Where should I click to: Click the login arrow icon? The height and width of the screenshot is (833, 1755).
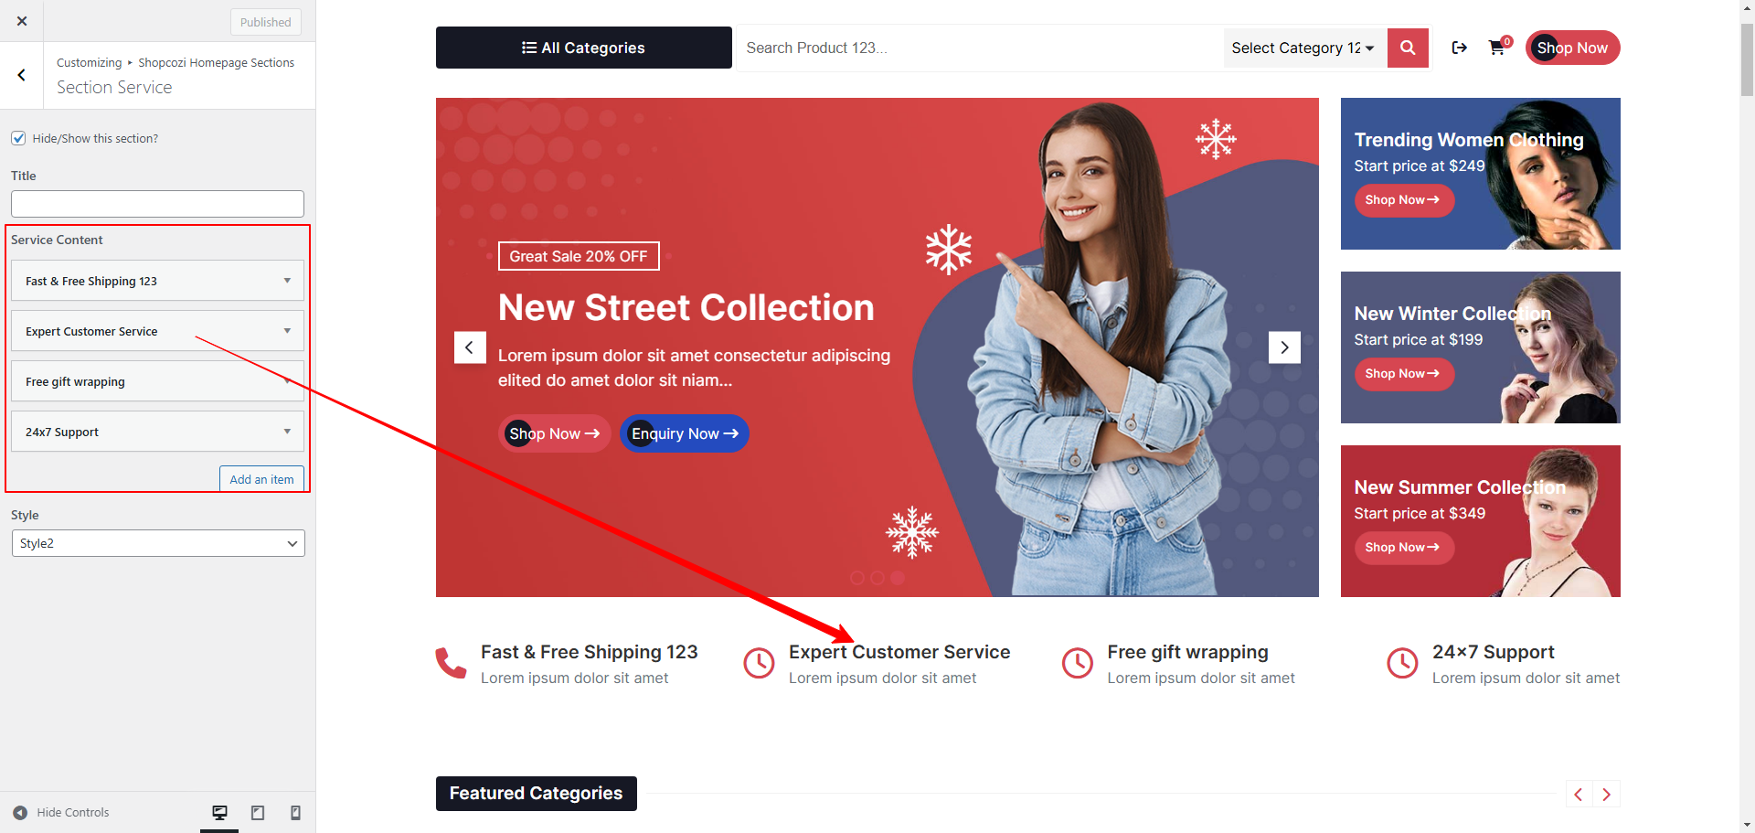point(1459,48)
